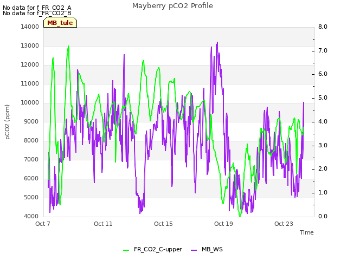Click the MB_tule annotation label
This screenshot has height=260, width=347.
[x=60, y=23]
